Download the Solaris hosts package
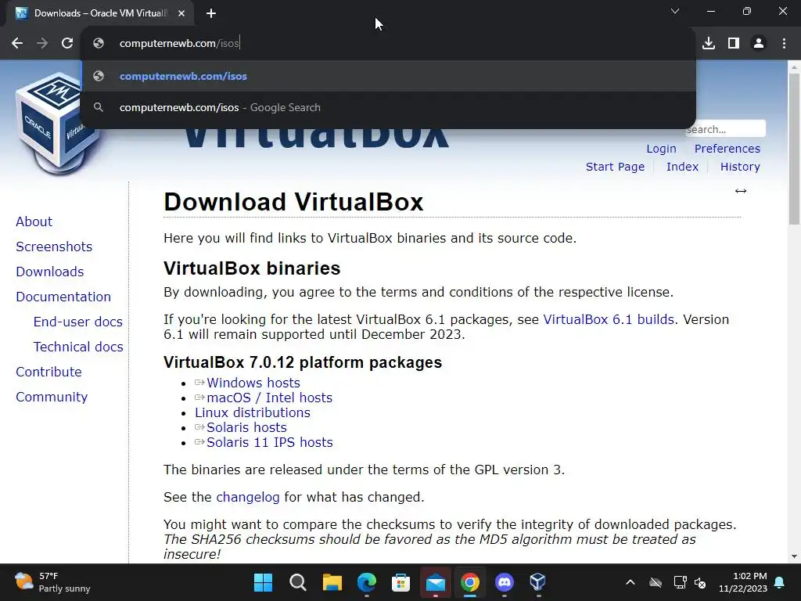 pyautogui.click(x=246, y=427)
